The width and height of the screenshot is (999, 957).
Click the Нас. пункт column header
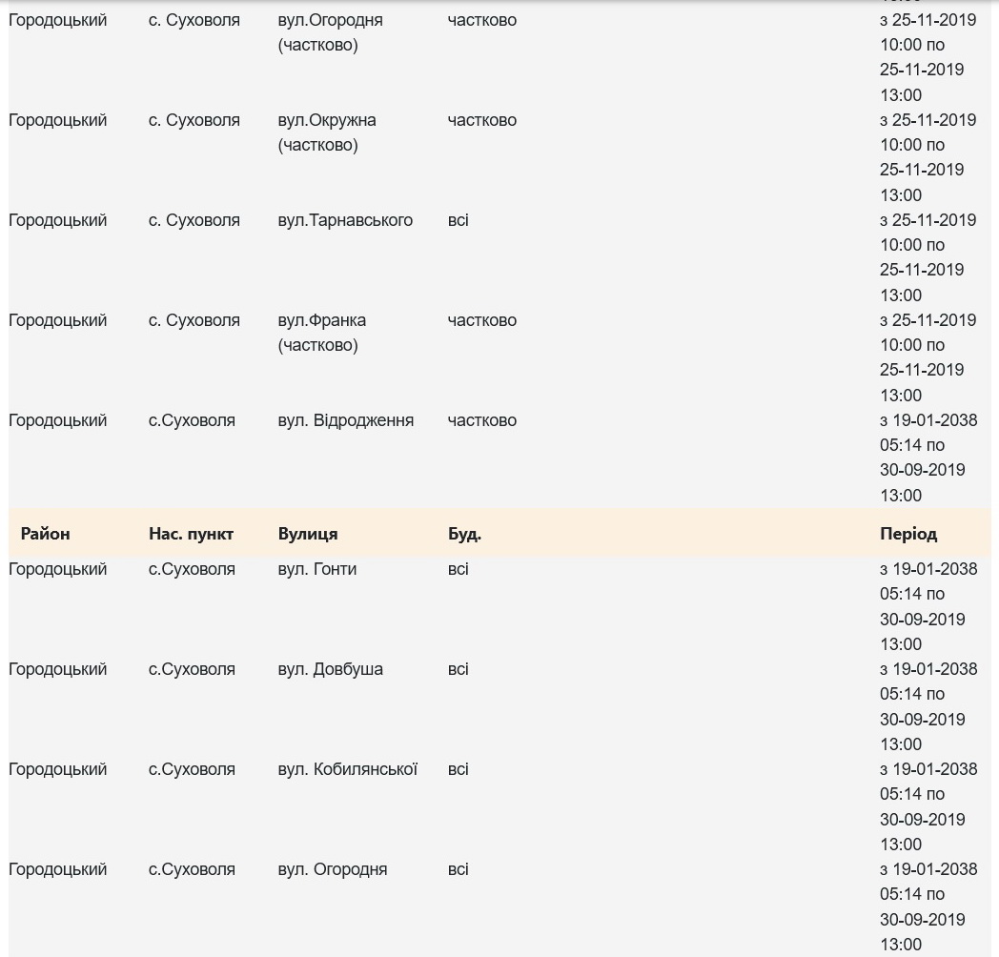(x=191, y=534)
